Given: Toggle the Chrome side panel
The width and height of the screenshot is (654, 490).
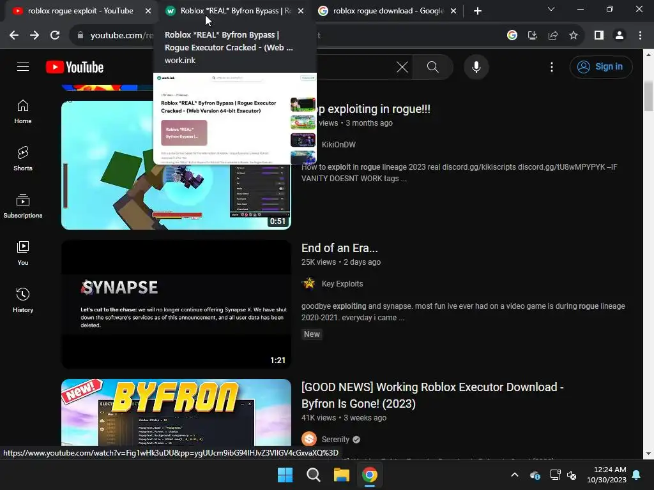Looking at the screenshot, I should [x=599, y=36].
